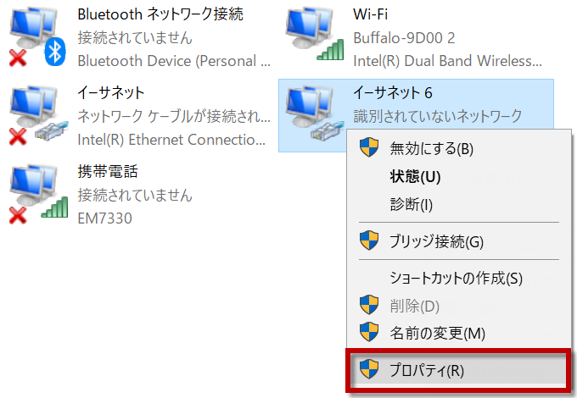Click the shield icon beside 無効にする(B)
Viewport: 577px width, 398px height.
click(369, 147)
